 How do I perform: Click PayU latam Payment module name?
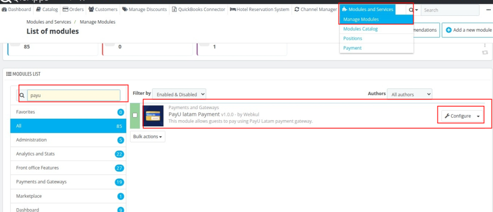pyautogui.click(x=194, y=114)
